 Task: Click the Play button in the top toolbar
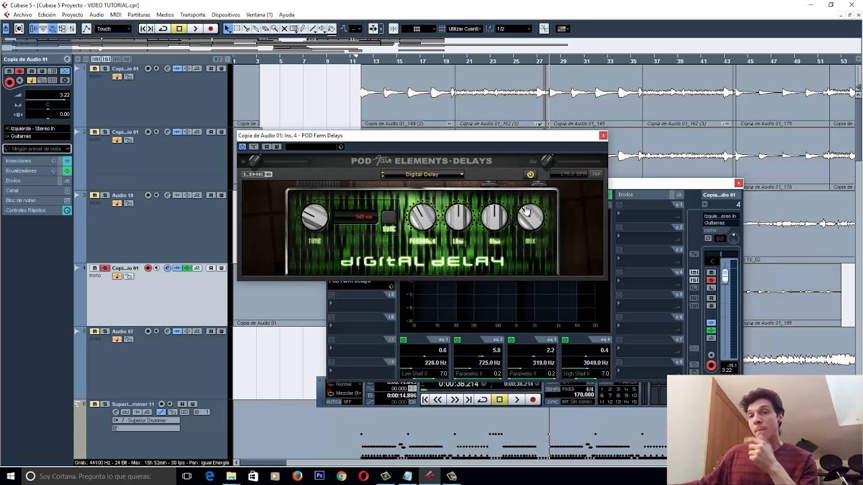coord(195,28)
